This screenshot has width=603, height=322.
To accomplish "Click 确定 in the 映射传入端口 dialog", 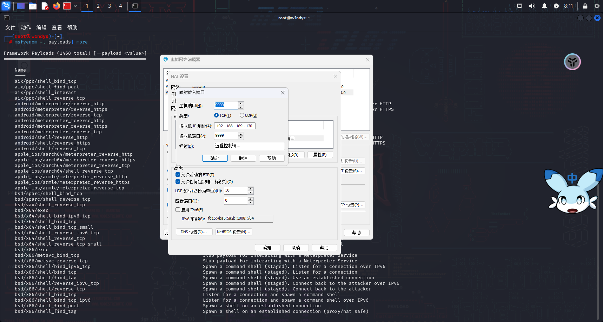I will pos(215,159).
